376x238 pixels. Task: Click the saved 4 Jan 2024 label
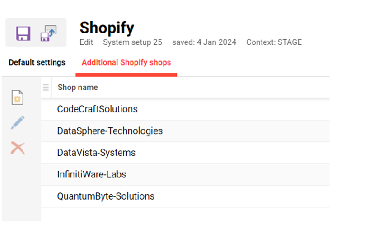(x=204, y=42)
